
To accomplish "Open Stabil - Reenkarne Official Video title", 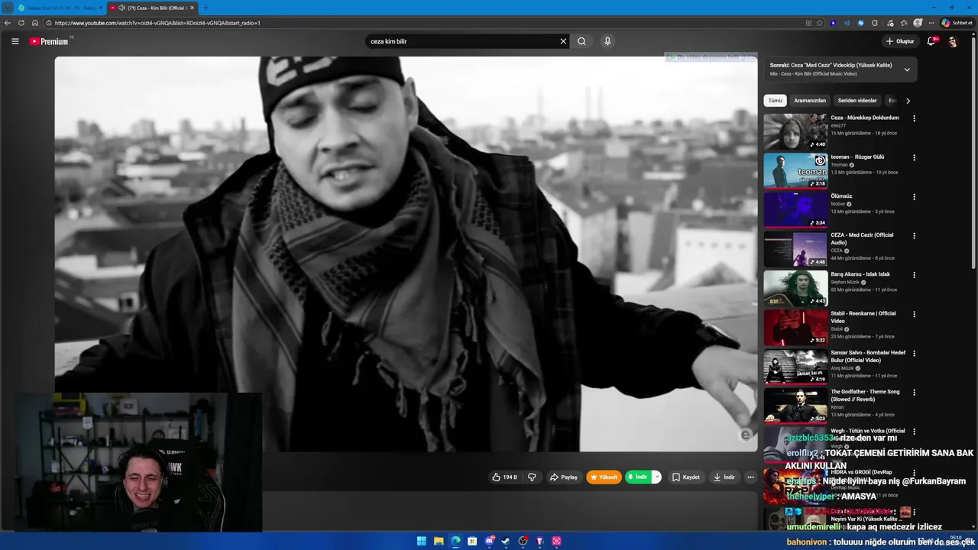I will (863, 317).
